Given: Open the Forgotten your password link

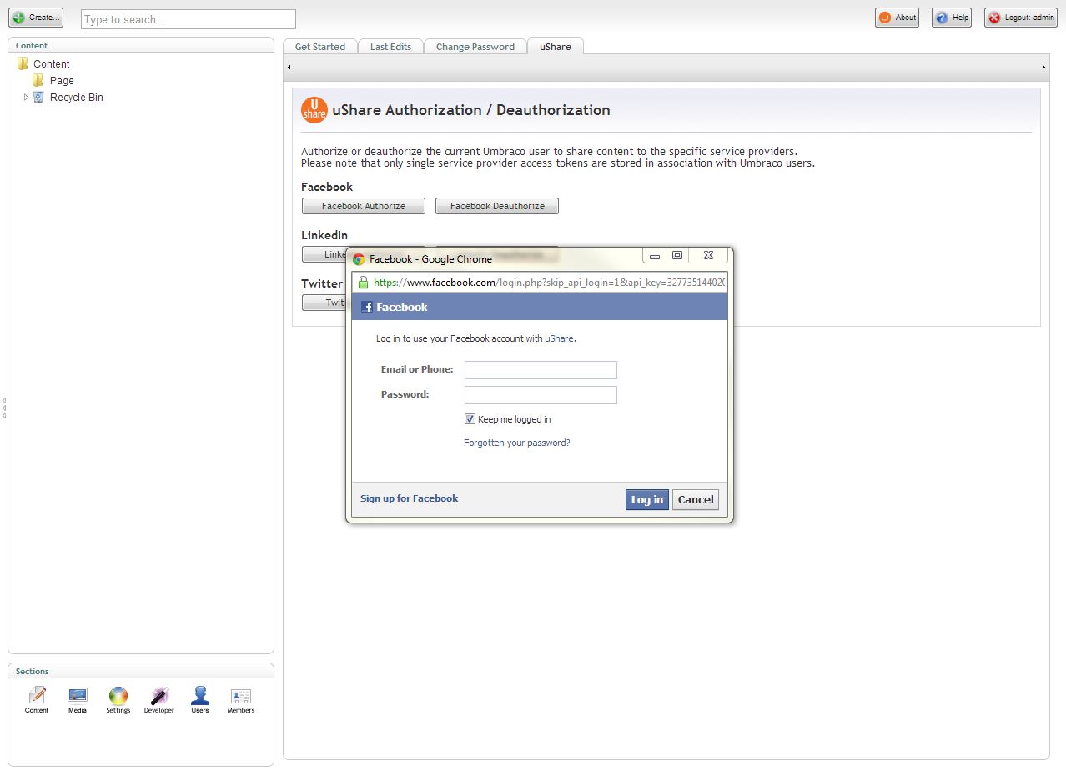Looking at the screenshot, I should [x=517, y=443].
